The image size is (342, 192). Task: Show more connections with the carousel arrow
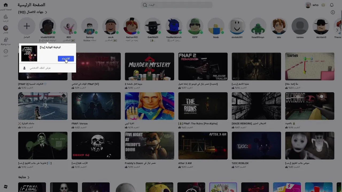click(337, 30)
